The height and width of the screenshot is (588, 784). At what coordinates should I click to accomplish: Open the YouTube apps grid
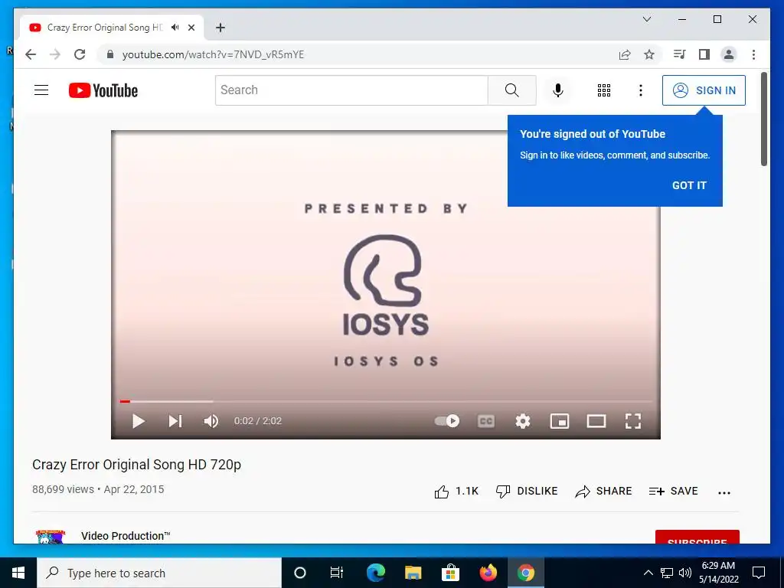click(x=603, y=90)
